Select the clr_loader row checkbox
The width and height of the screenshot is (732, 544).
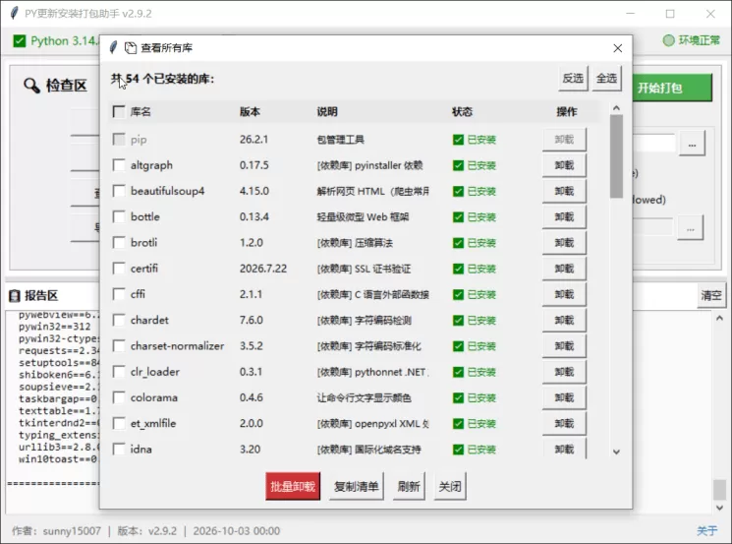pos(119,372)
